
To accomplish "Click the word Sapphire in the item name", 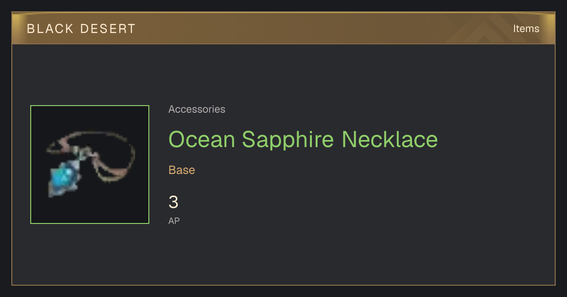I will click(288, 140).
